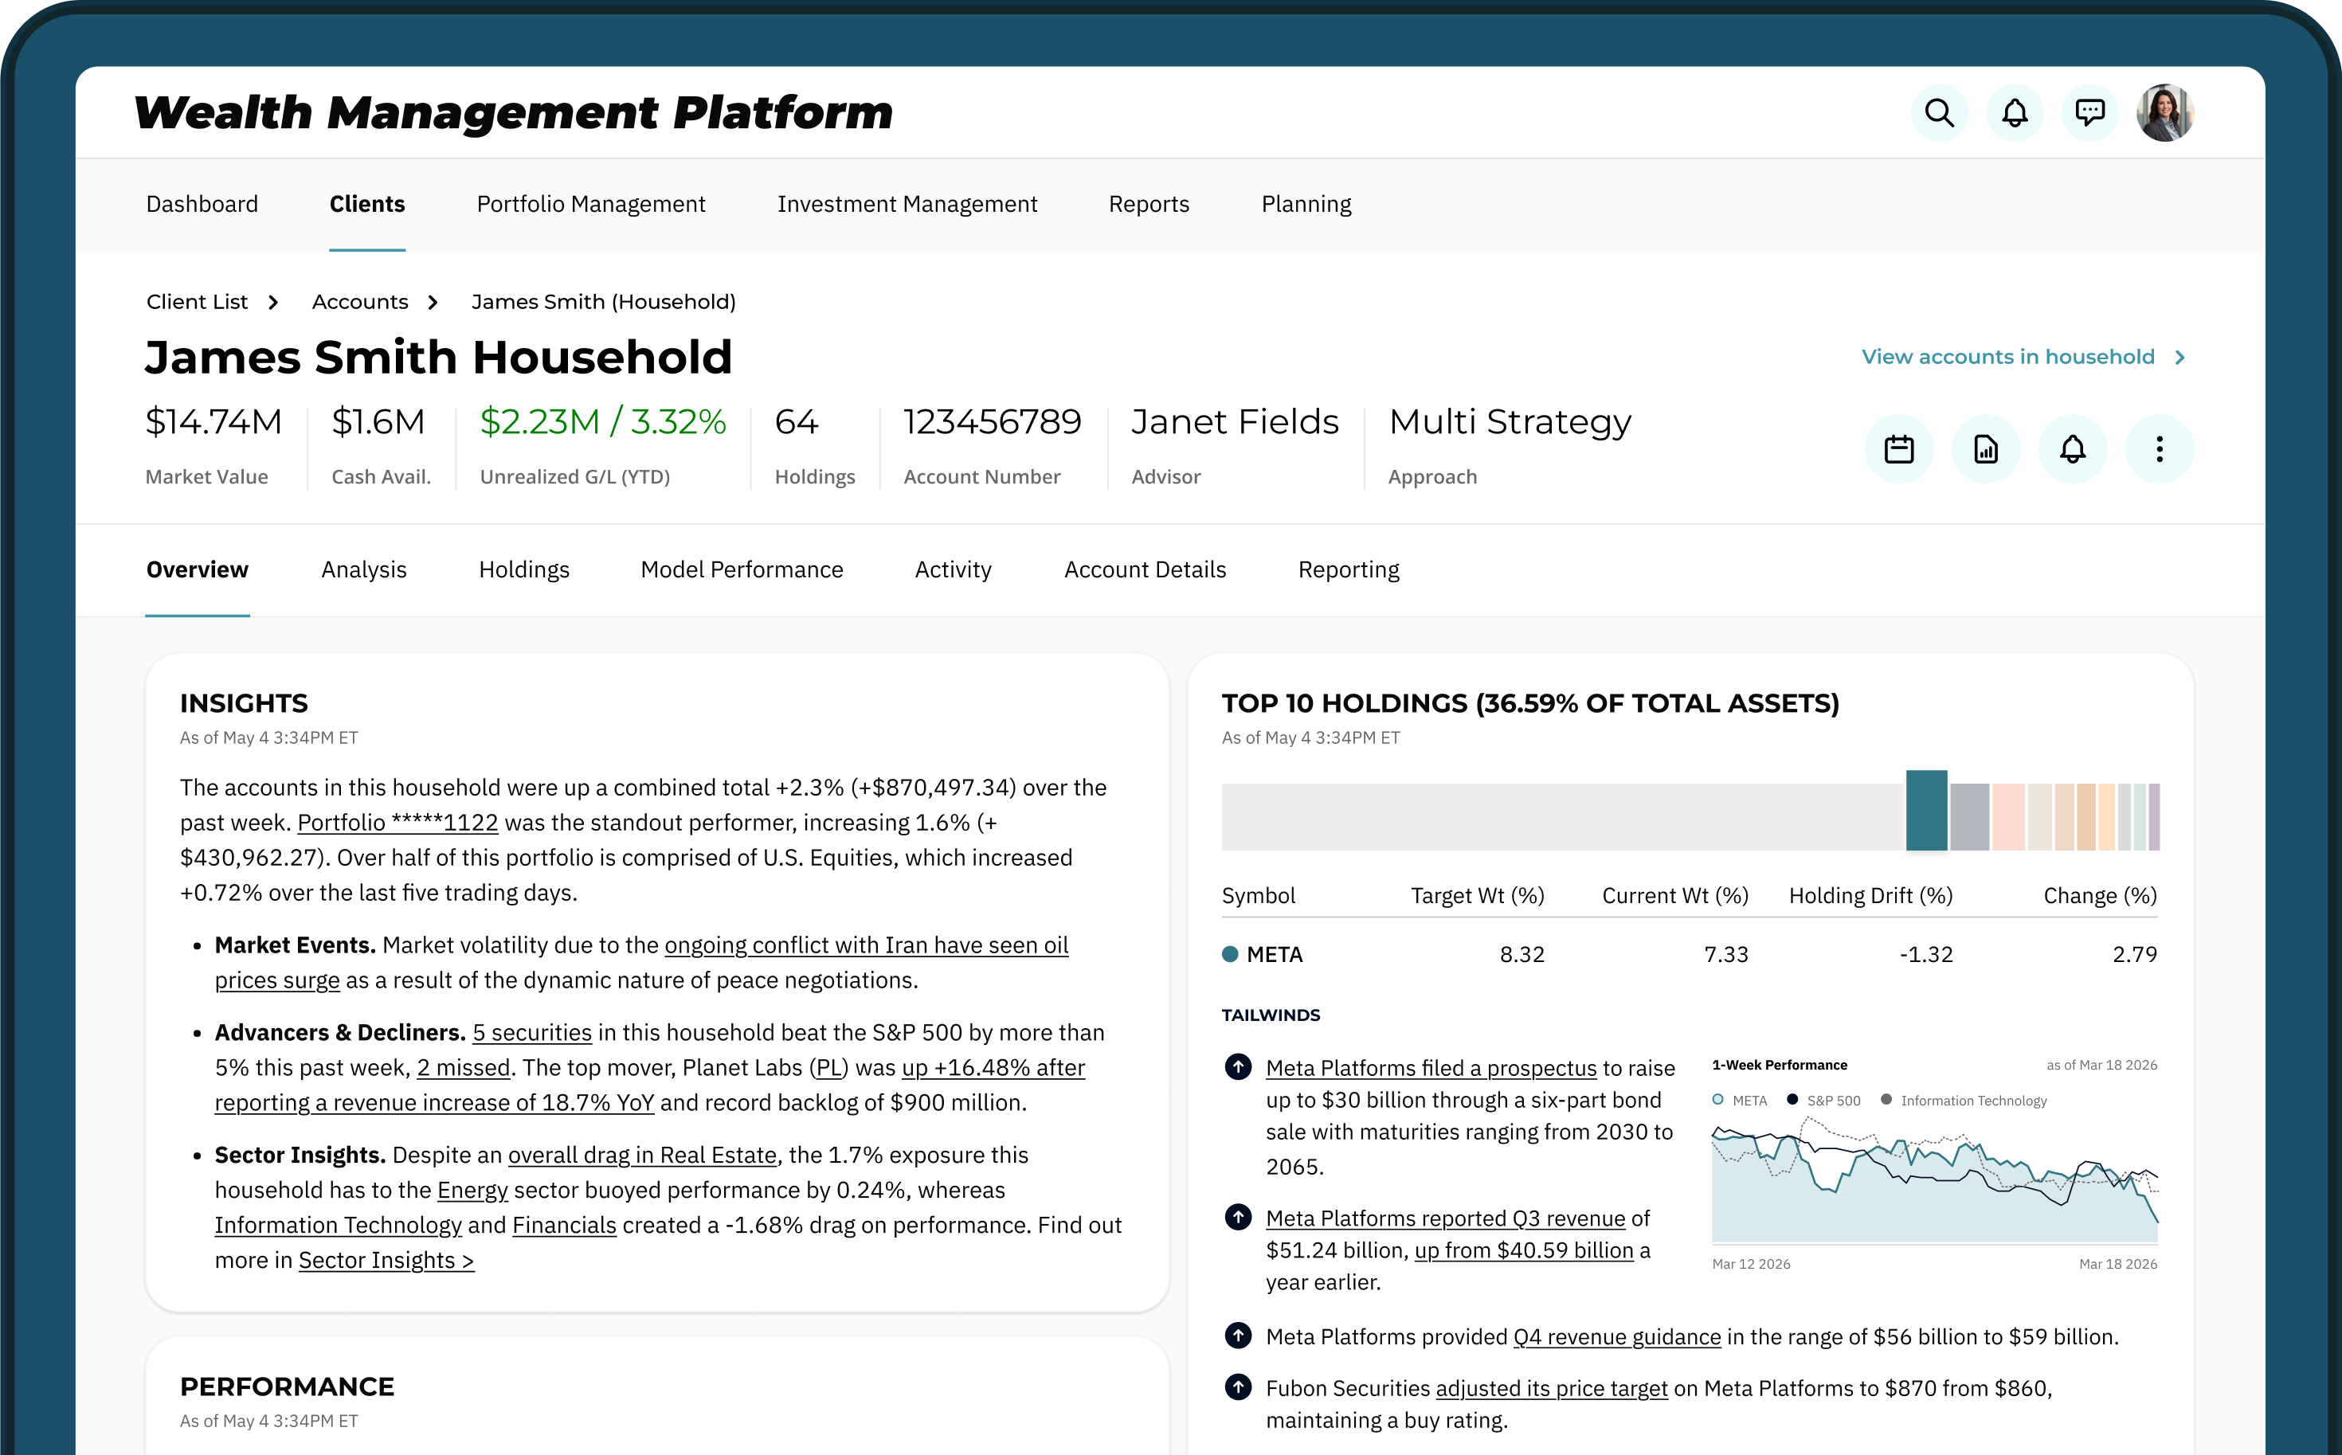
Task: Open the 5 securities link
Action: point(532,1033)
